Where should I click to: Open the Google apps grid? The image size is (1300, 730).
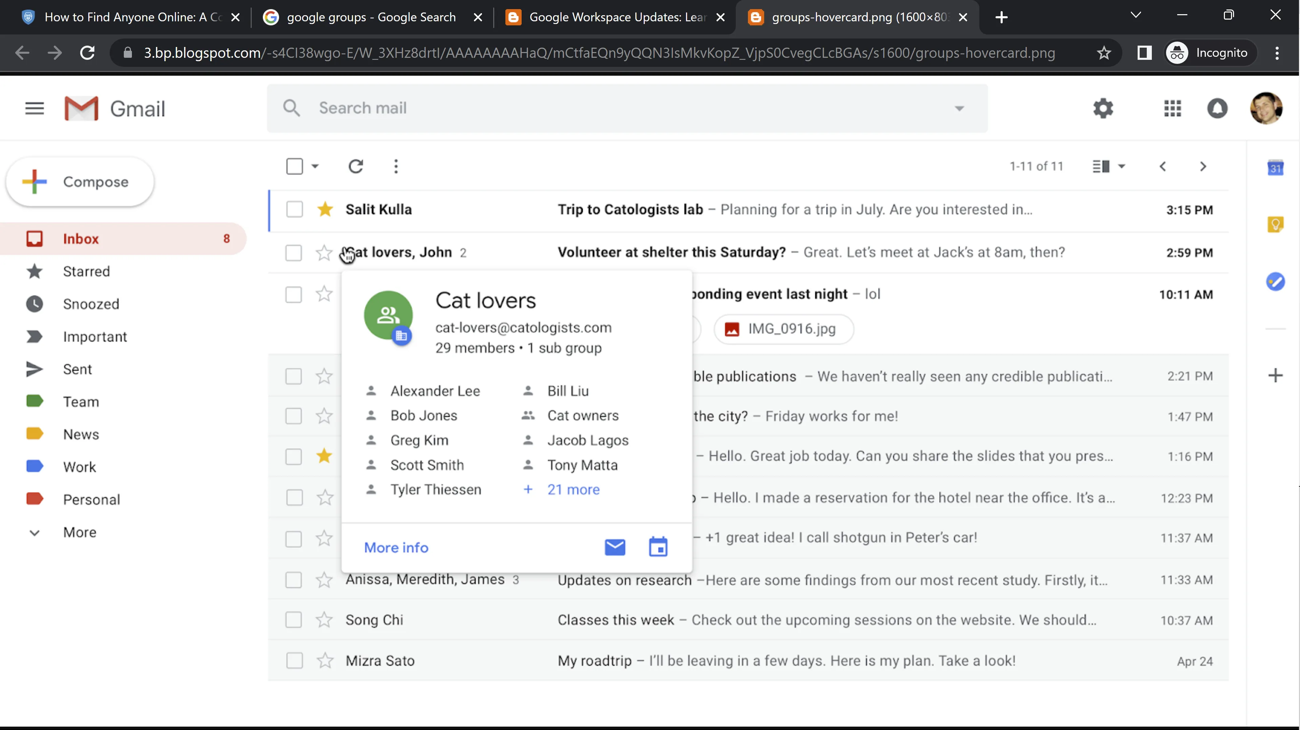coord(1172,108)
